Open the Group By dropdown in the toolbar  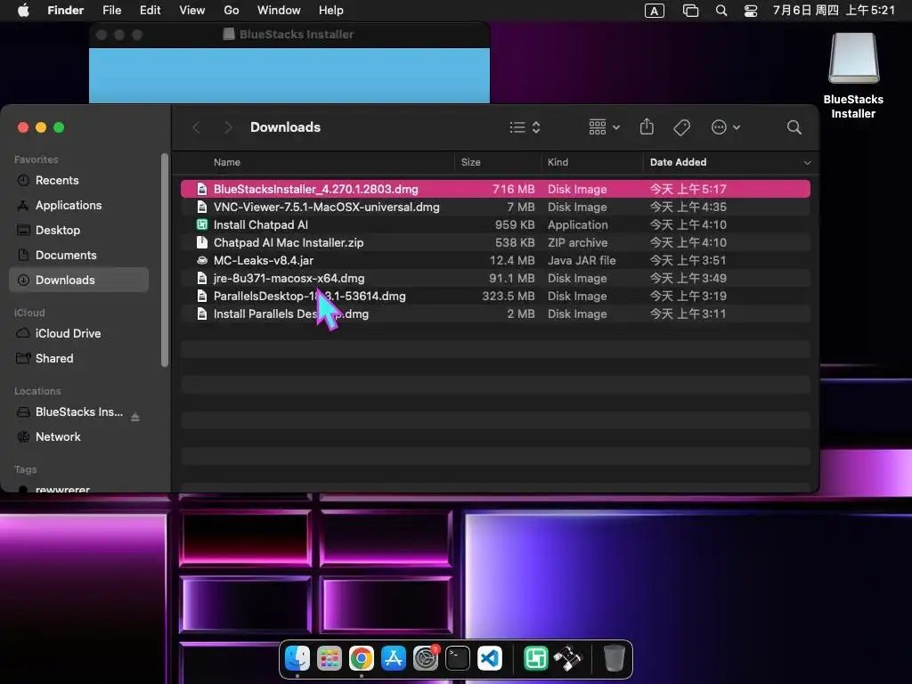click(605, 127)
